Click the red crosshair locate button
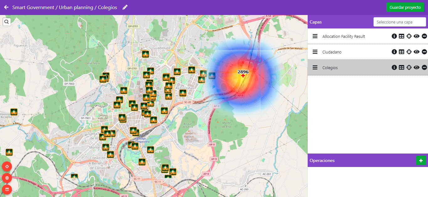The image size is (428, 197). (x=7, y=166)
